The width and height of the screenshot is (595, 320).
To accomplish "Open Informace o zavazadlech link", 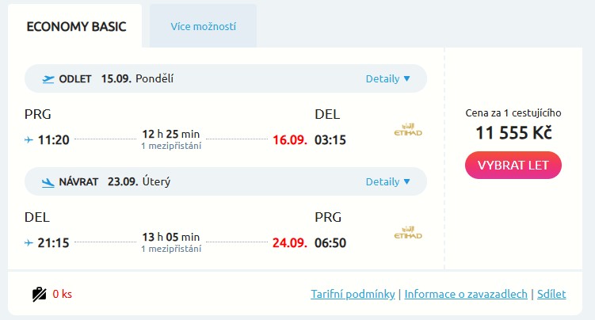I will pyautogui.click(x=466, y=295).
